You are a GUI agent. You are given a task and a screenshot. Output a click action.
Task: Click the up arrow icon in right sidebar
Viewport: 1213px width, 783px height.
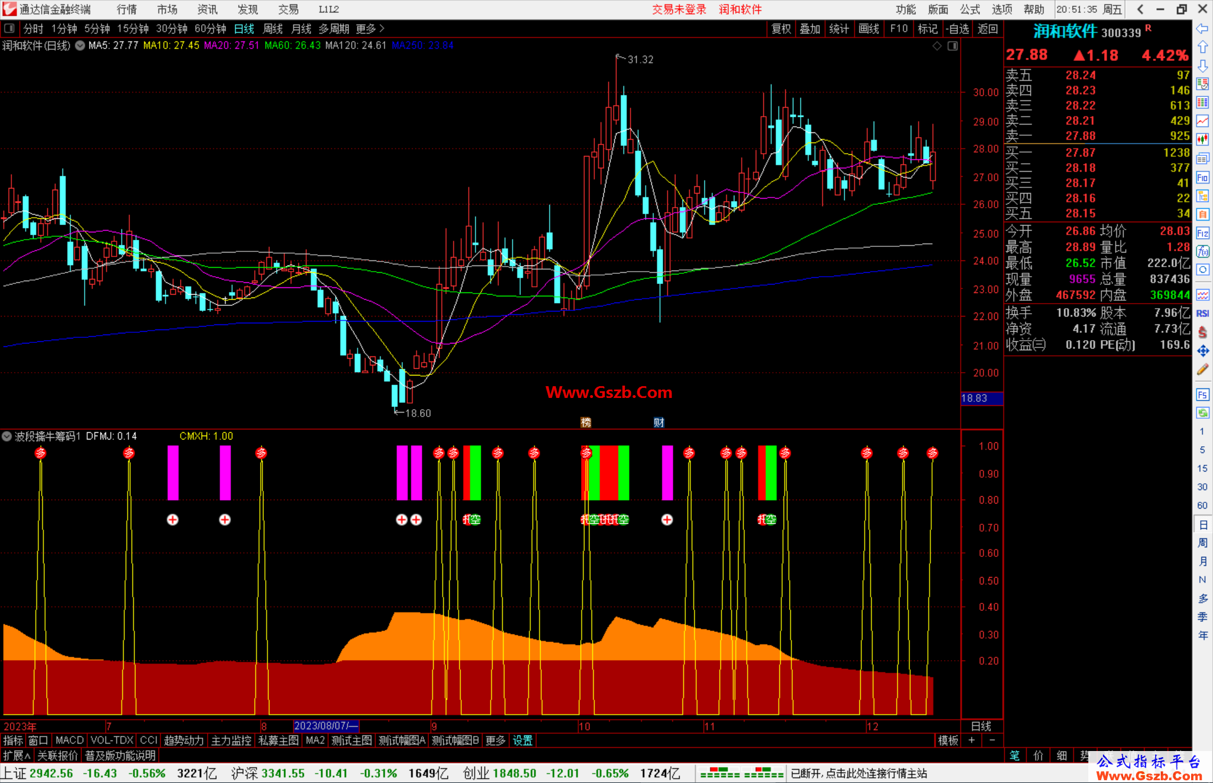[x=1202, y=47]
